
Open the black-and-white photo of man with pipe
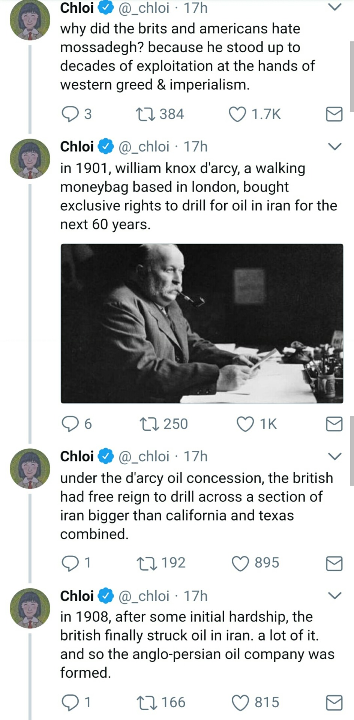[x=202, y=323]
